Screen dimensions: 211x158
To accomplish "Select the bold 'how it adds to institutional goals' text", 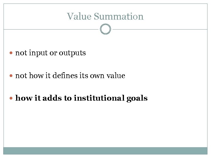I will (x=81, y=98).
